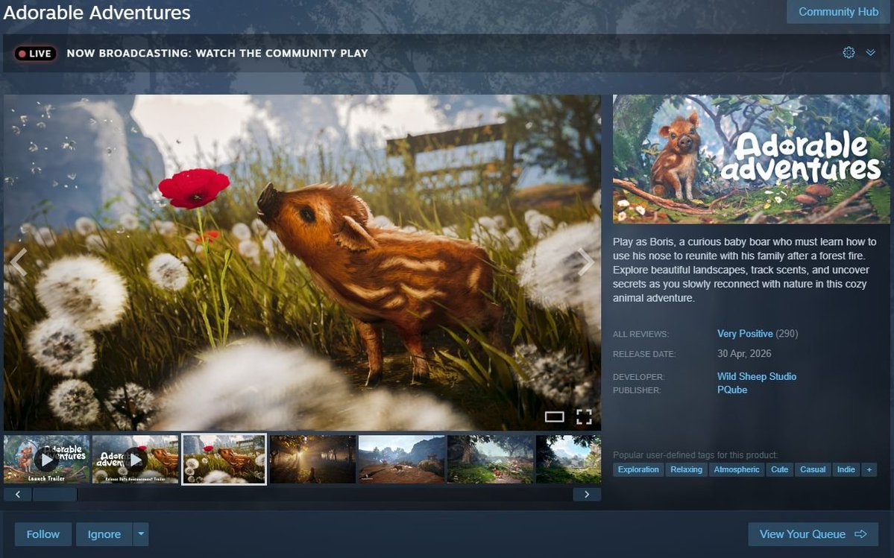The width and height of the screenshot is (894, 558).
Task: Open the Very Positive reviews summary link
Action: point(745,334)
